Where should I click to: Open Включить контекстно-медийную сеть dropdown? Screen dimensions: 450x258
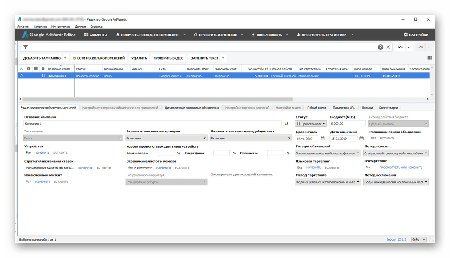pyautogui.click(x=251, y=138)
